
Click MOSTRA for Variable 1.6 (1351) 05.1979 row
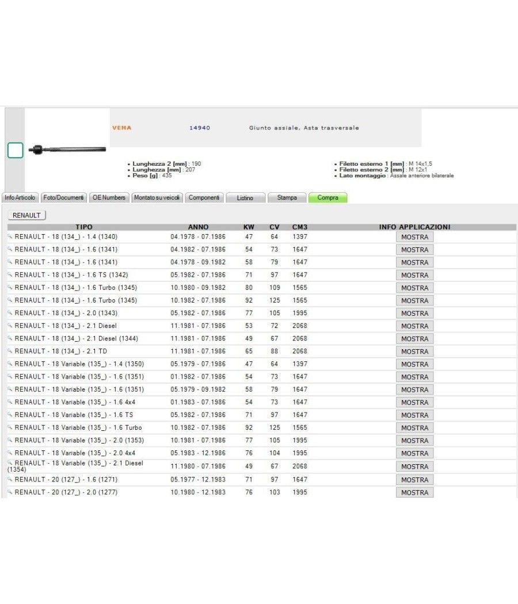415,389
